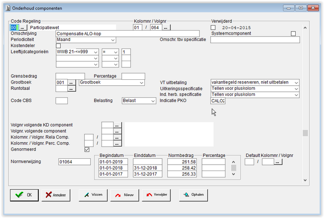Screen dimensions: 324x218
Task: Delete record with Verwijder button
Action: 156,195
